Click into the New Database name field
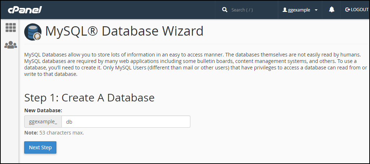This screenshot has height=164, width=370. coord(126,122)
